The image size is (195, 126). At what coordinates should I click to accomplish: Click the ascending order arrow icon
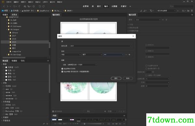coord(178,11)
